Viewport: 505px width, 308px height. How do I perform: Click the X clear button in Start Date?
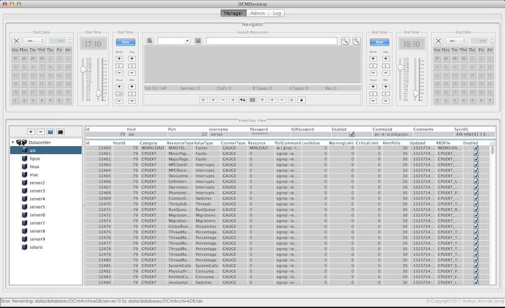click(x=16, y=41)
